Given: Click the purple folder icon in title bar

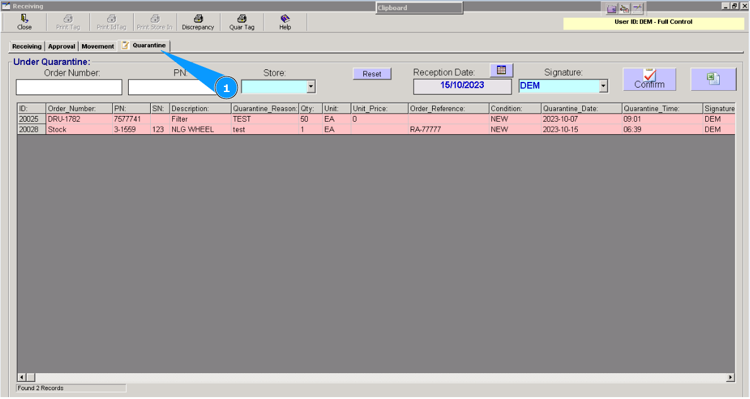Looking at the screenshot, I should point(612,9).
